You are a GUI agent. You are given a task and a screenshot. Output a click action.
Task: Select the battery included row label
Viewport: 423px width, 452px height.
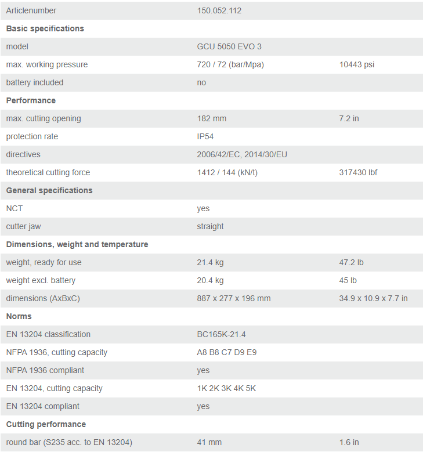click(35, 82)
